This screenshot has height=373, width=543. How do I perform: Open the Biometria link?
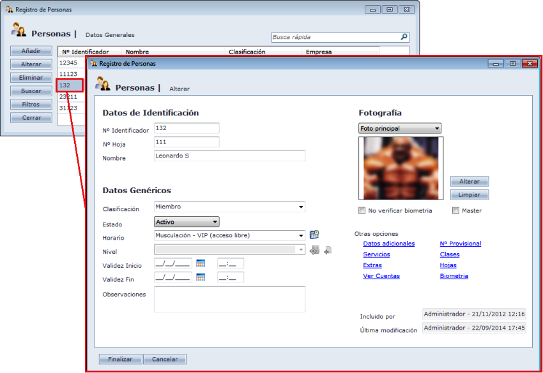pos(454,276)
